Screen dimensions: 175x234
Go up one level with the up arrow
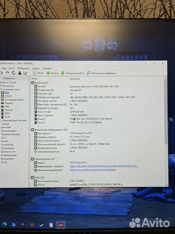click(x=8, y=73)
